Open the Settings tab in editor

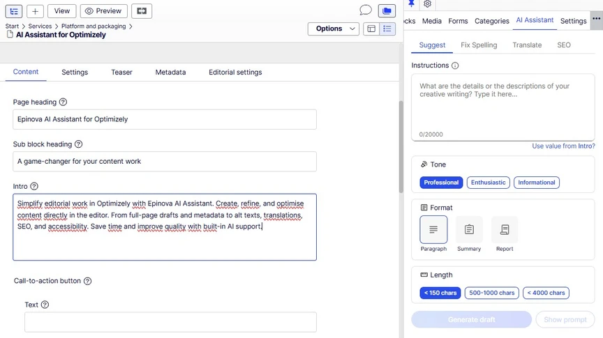click(75, 72)
